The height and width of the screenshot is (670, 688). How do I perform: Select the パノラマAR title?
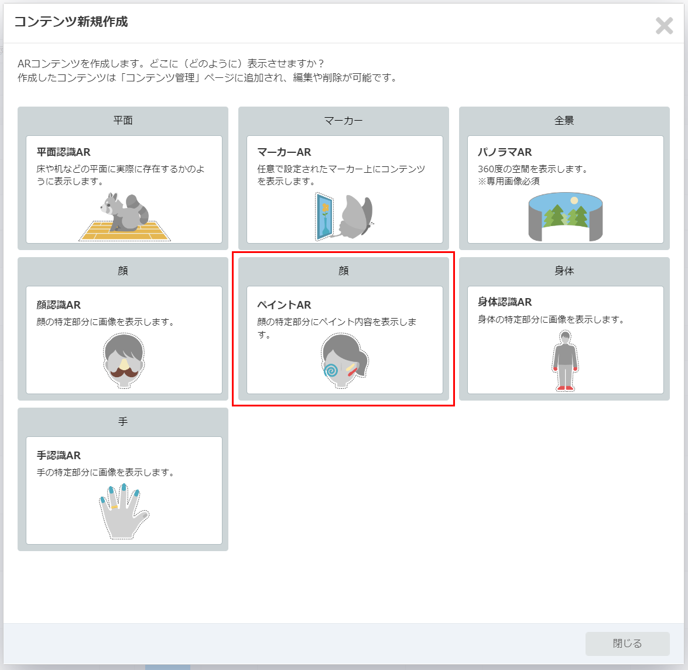(505, 152)
